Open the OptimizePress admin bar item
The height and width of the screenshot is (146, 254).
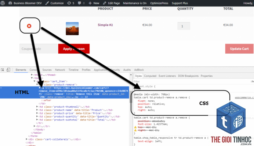click(159, 3)
